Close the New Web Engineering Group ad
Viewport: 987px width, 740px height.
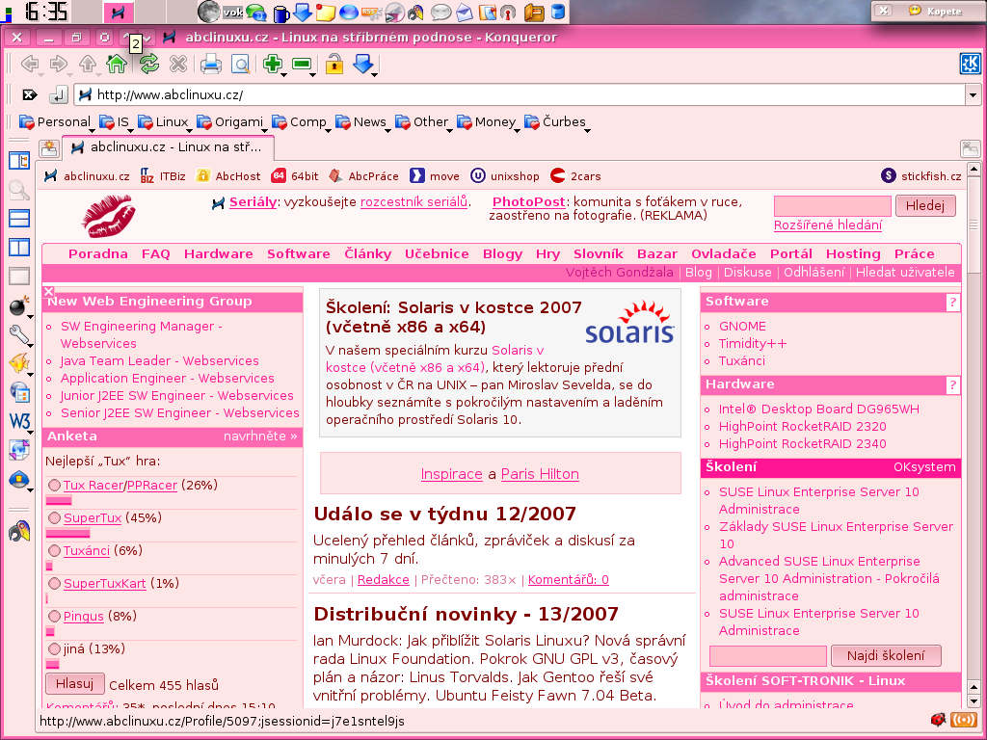pos(48,291)
